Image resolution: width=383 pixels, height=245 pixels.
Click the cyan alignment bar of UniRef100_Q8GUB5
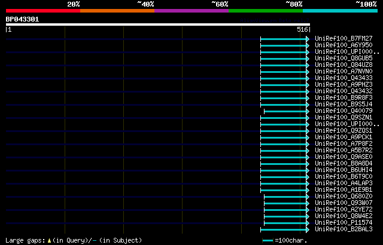pos(283,59)
